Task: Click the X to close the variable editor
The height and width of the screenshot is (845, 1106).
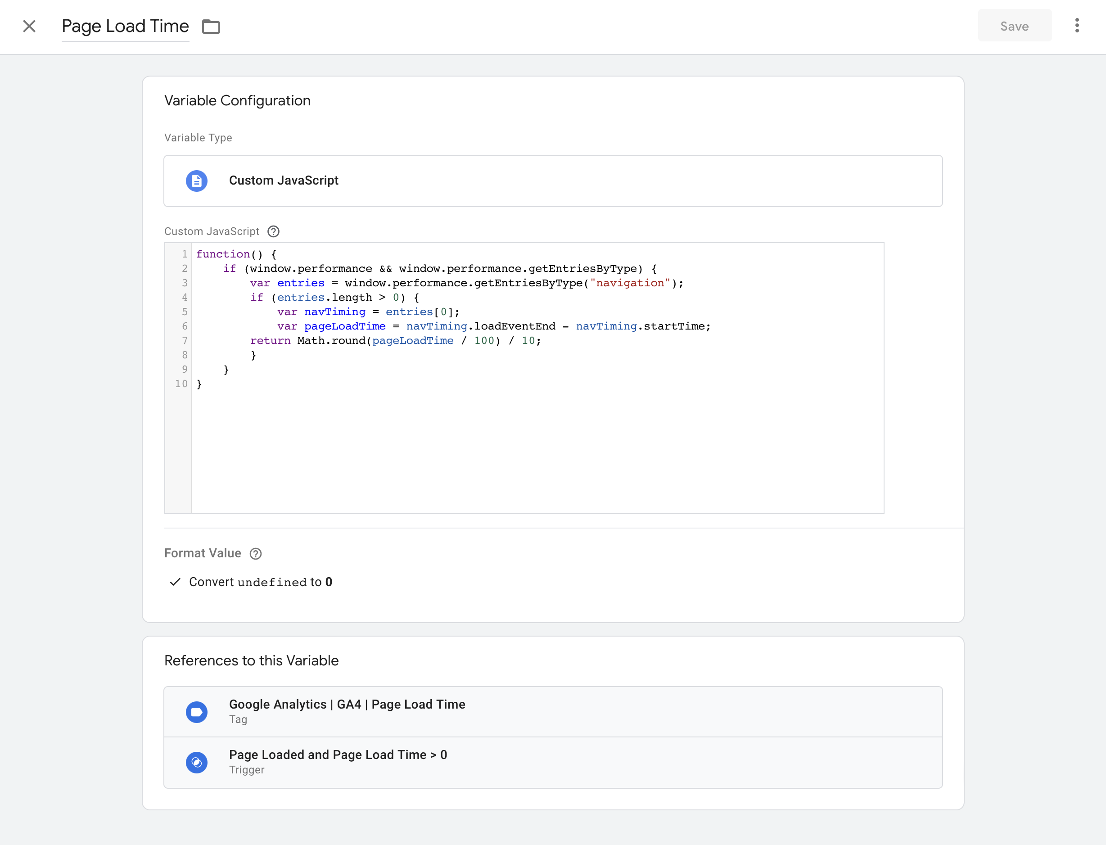Action: click(x=29, y=26)
